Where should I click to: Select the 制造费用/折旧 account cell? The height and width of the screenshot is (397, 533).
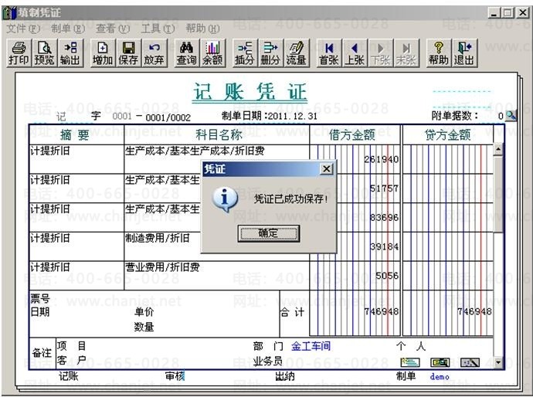pyautogui.click(x=162, y=246)
